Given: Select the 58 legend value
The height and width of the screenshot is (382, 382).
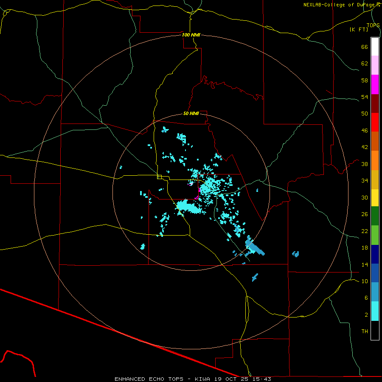Looking at the screenshot, I should [365, 80].
